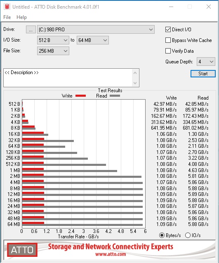Uncheck the Direct I/O checkbox

pos(168,30)
